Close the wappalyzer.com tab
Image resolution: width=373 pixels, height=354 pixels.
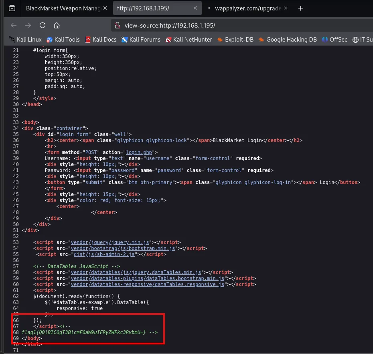(286, 8)
